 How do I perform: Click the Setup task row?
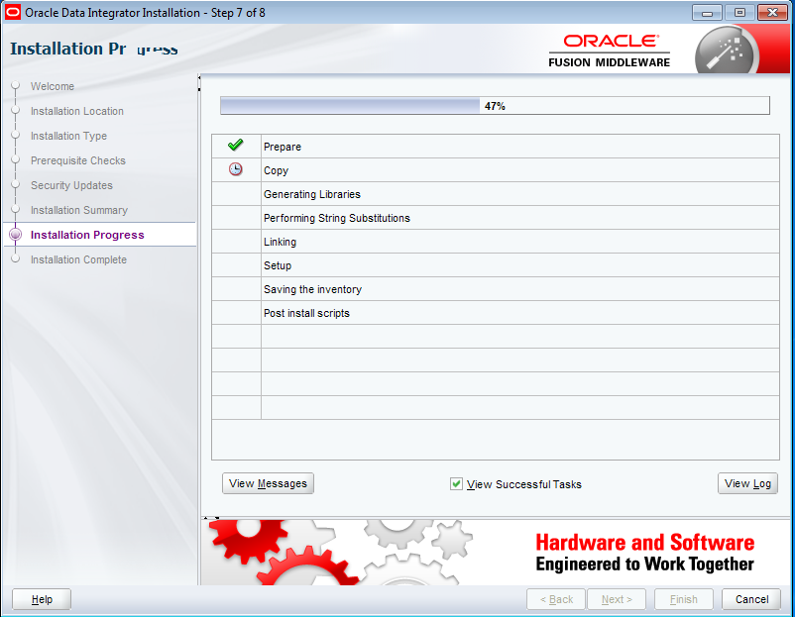tap(496, 265)
